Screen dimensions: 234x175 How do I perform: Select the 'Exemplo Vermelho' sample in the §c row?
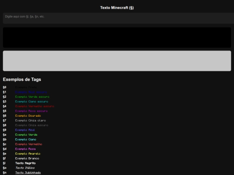tap(29, 144)
